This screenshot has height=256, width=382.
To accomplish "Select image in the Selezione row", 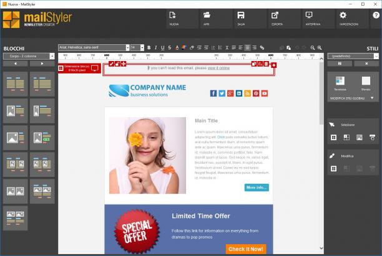I will (360, 138).
